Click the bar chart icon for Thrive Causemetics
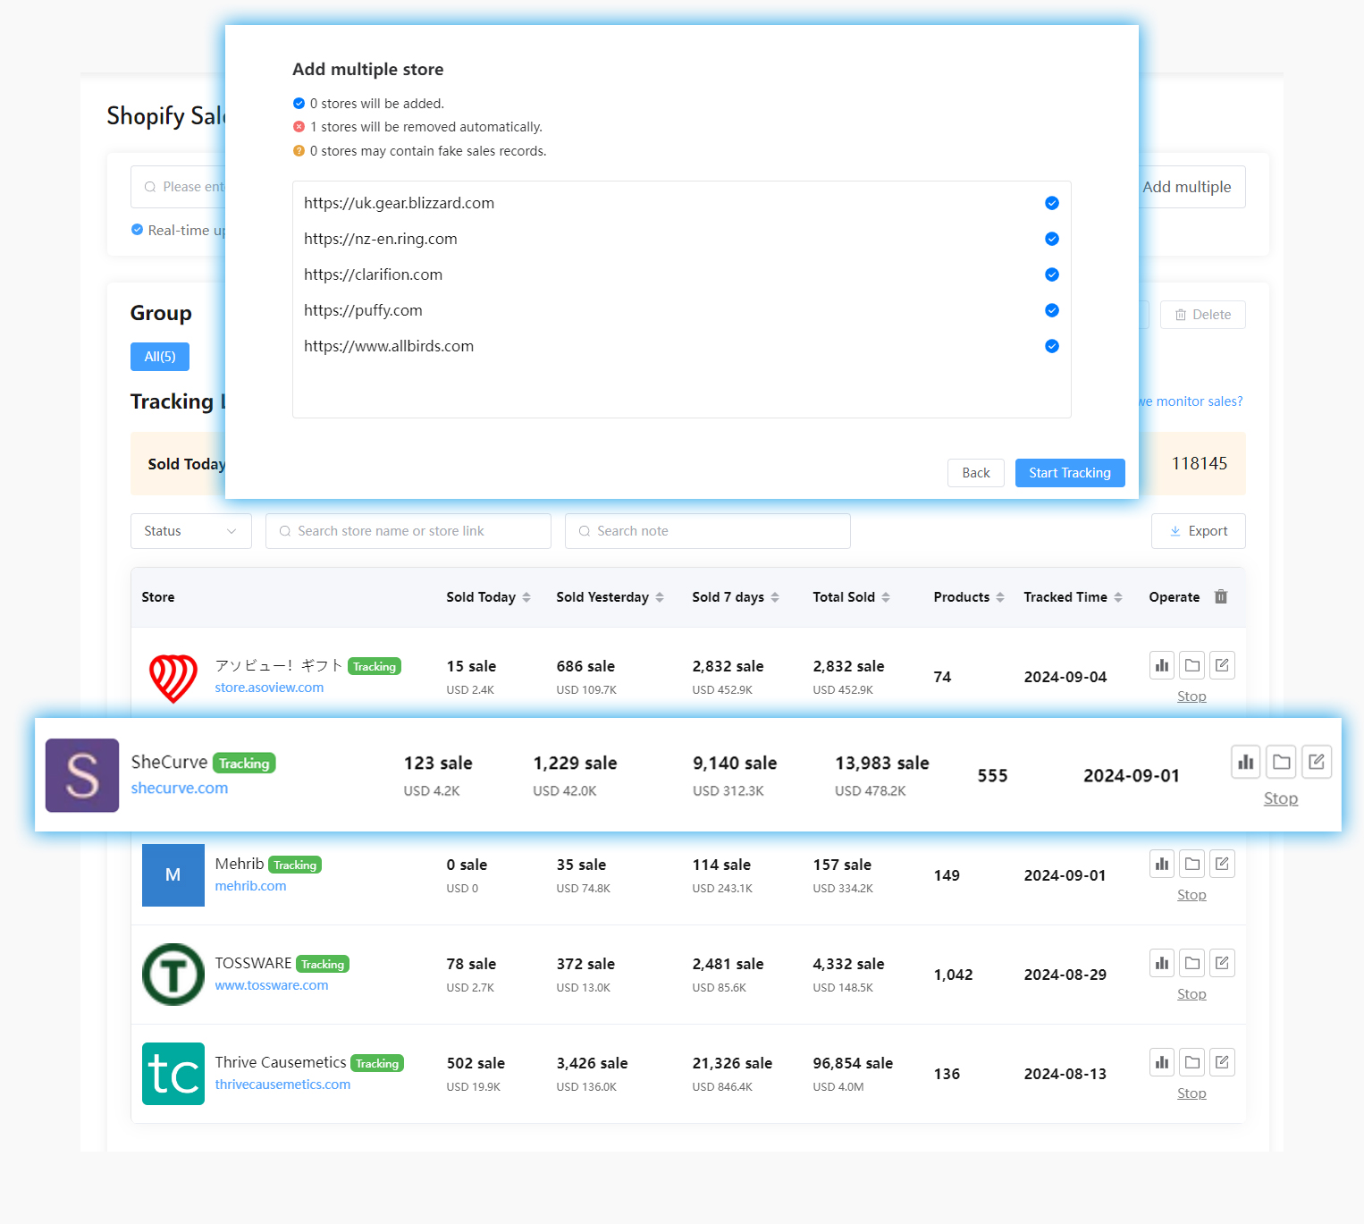This screenshot has height=1224, width=1364. [1161, 1061]
